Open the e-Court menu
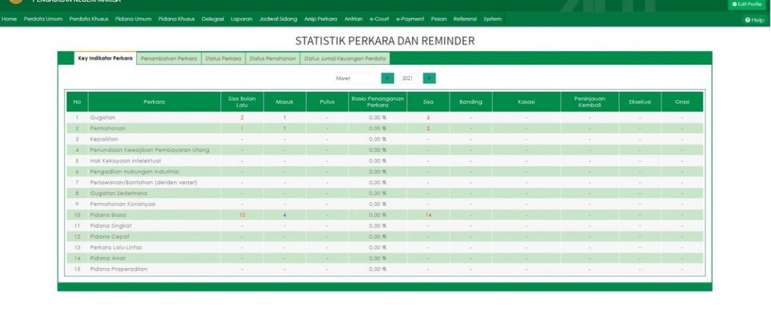 [x=378, y=19]
